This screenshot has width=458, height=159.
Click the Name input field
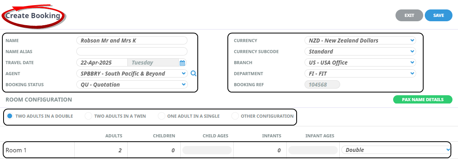pos(131,41)
